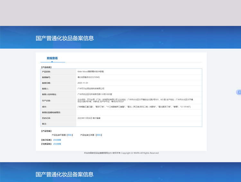Image resolution: width=241 pixels, height=182 pixels.
Task: Click the 【产品信息】 section heading
Action: (x=46, y=67)
